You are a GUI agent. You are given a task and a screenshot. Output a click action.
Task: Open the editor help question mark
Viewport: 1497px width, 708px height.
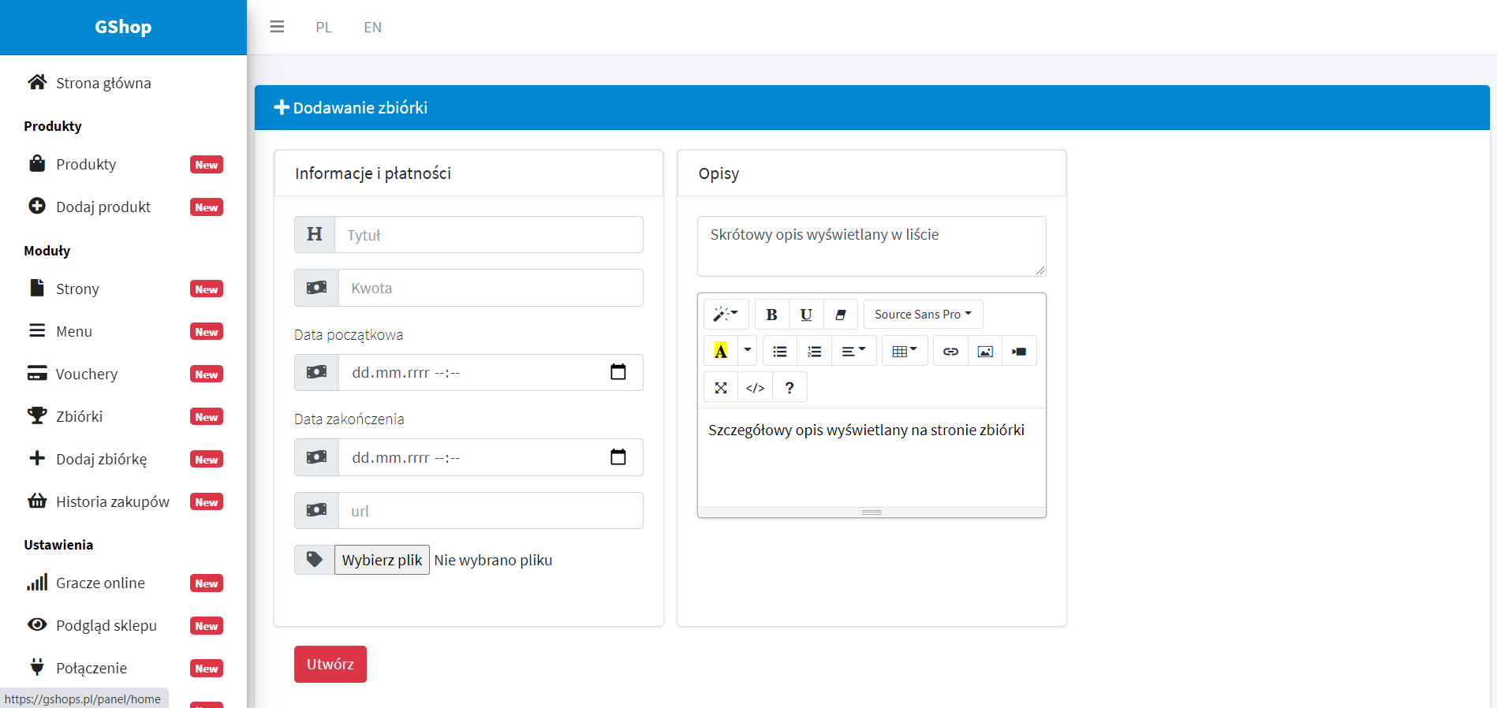pos(789,388)
